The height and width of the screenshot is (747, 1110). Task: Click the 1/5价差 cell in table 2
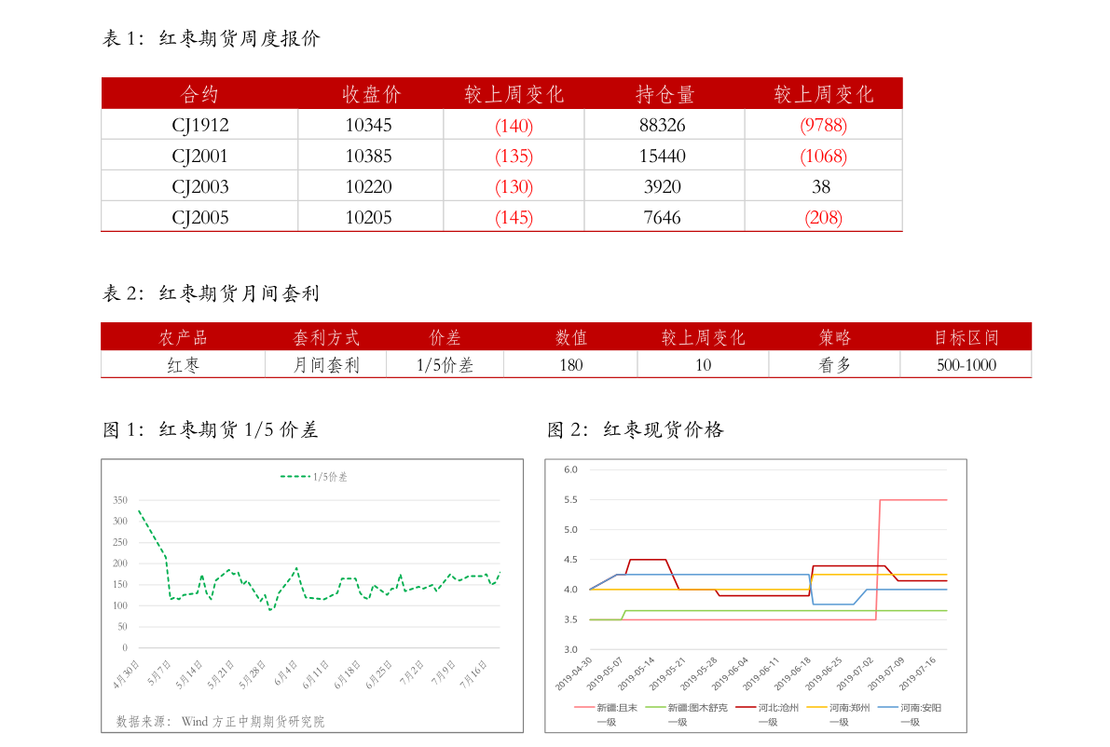(445, 365)
